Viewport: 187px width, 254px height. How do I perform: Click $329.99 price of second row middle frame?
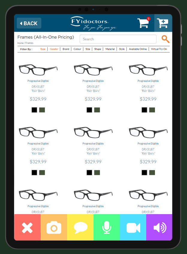pyautogui.click(x=93, y=162)
